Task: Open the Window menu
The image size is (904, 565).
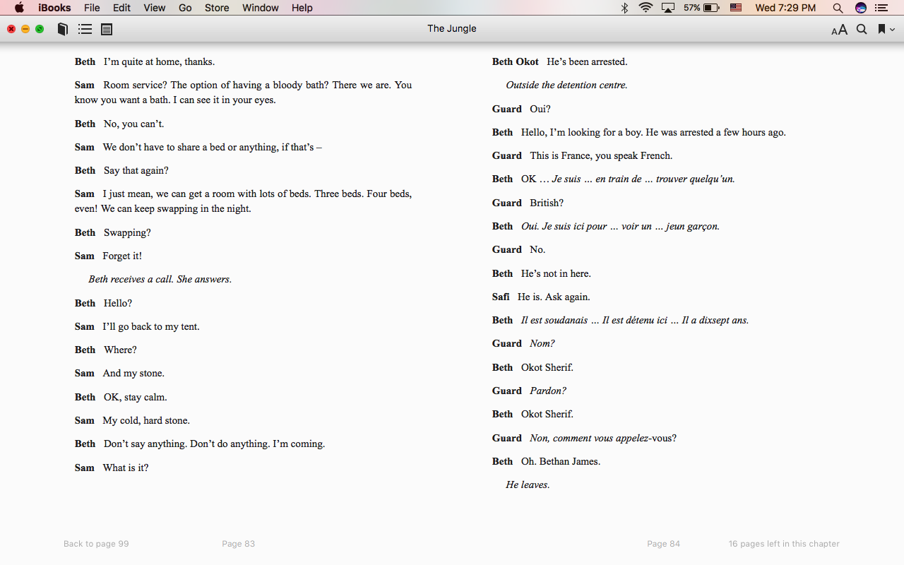Action: click(260, 8)
